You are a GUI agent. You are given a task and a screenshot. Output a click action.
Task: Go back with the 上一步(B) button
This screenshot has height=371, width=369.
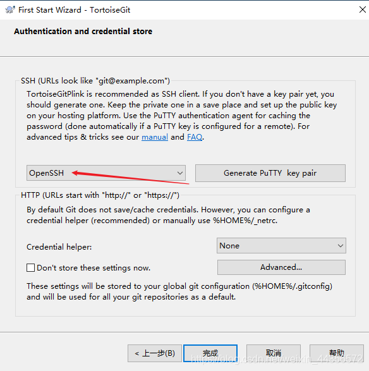tap(155, 353)
